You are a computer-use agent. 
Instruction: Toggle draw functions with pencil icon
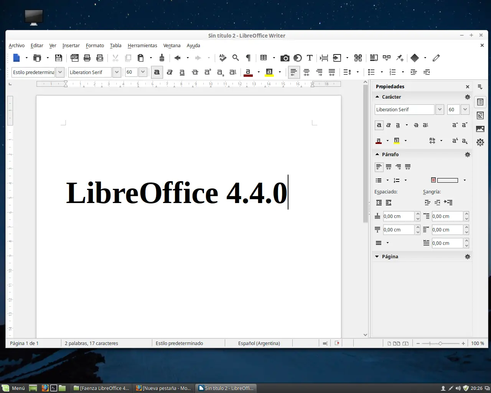click(x=436, y=58)
